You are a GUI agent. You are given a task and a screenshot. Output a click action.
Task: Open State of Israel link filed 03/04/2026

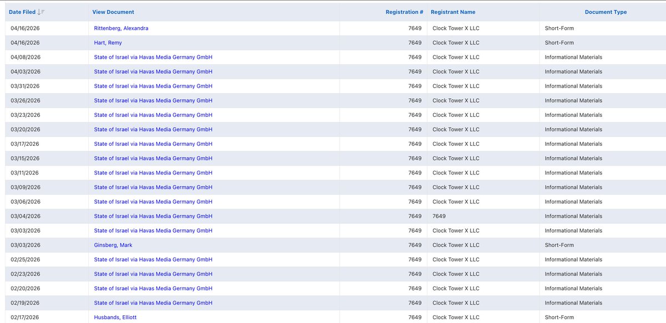click(153, 216)
